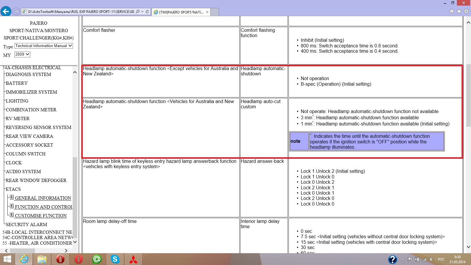Close the [TIM]PAJERO SPORT tab
471x265 pixels.
tap(207, 12)
